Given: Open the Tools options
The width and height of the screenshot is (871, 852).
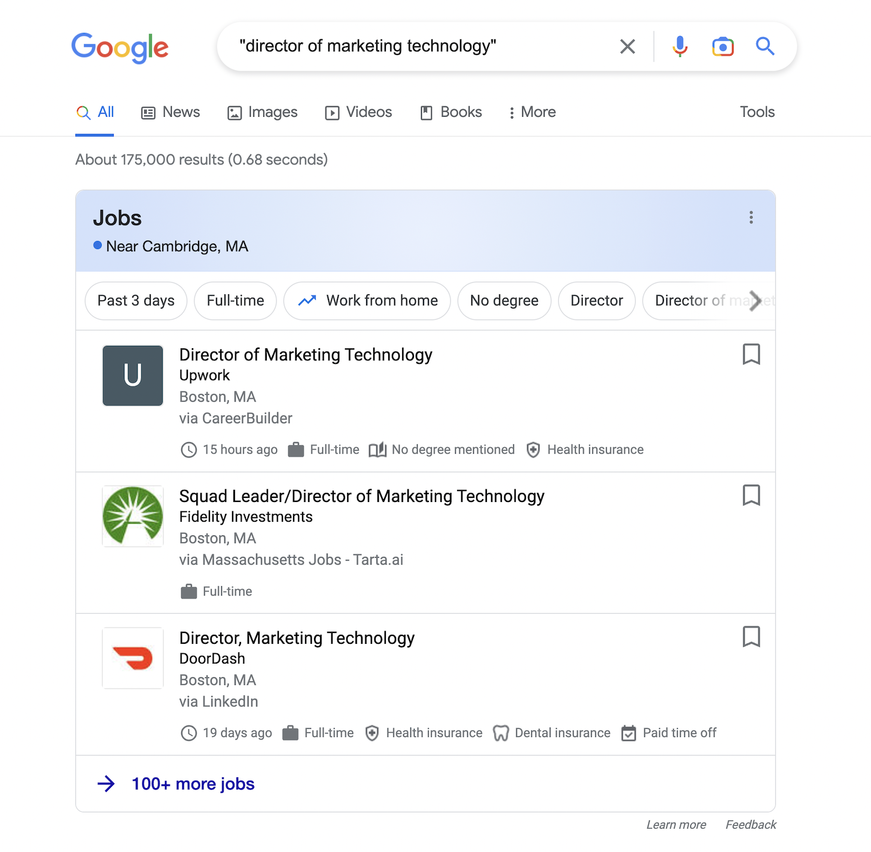Looking at the screenshot, I should (757, 112).
